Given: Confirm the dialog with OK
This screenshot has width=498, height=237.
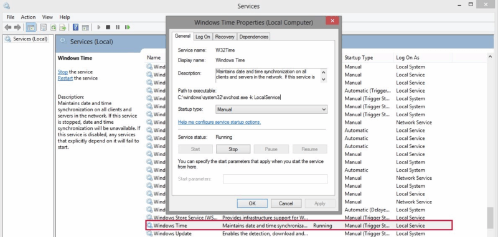Looking at the screenshot, I should coord(252,203).
